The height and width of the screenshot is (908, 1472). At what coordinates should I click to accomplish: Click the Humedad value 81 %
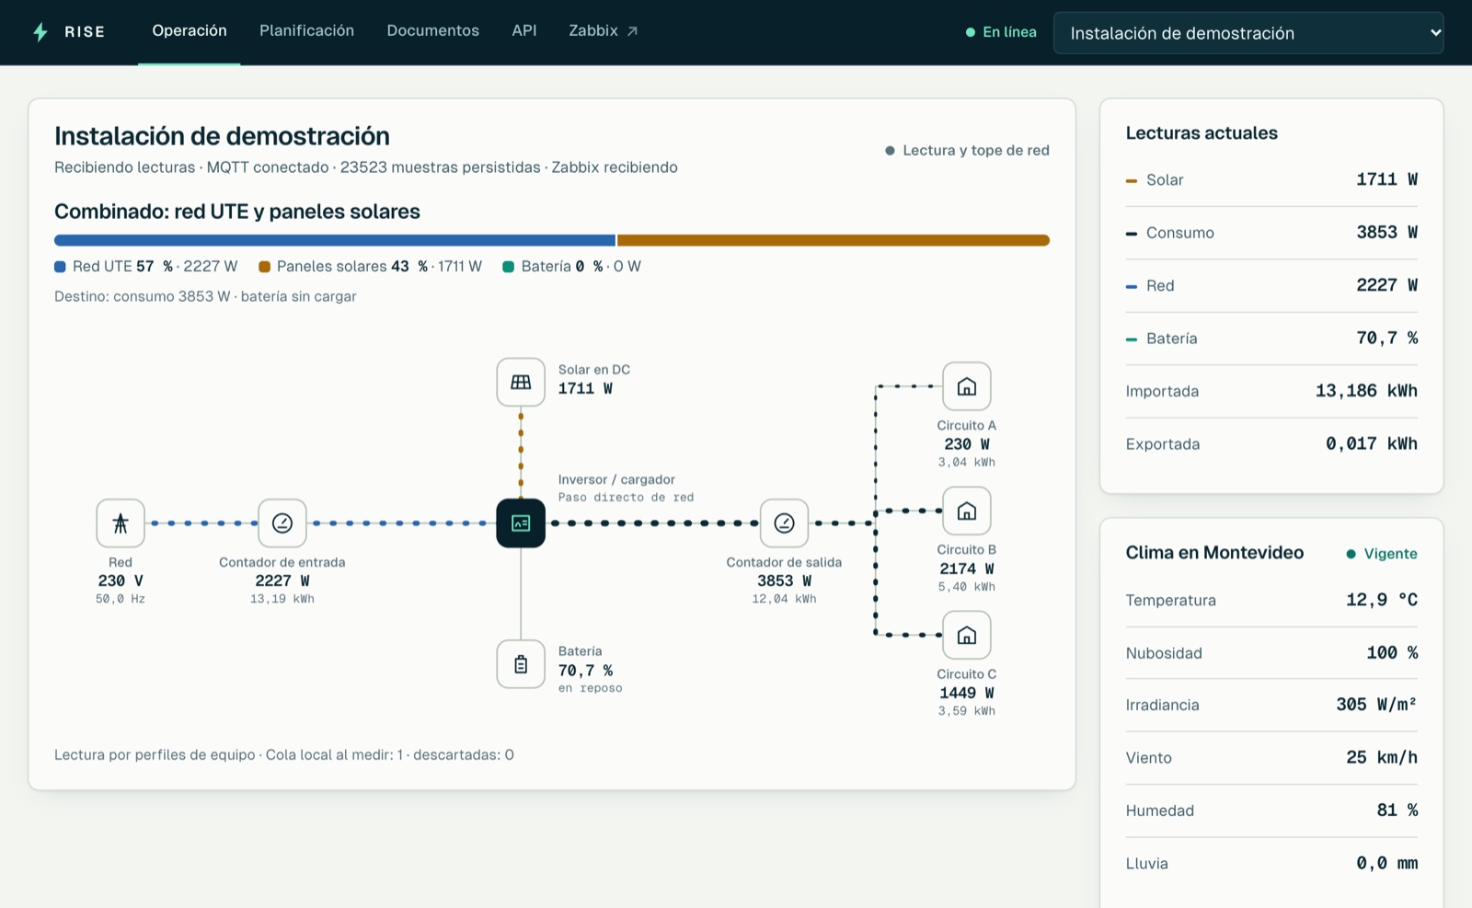(1397, 810)
